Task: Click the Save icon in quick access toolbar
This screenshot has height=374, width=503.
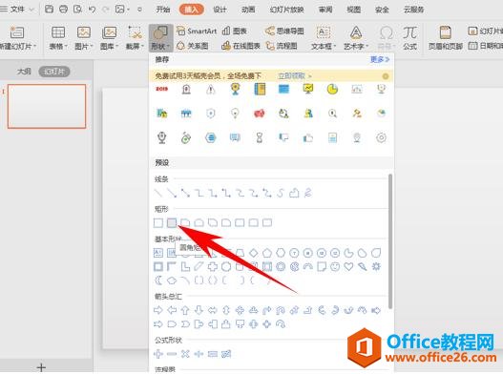Action: [x=49, y=9]
